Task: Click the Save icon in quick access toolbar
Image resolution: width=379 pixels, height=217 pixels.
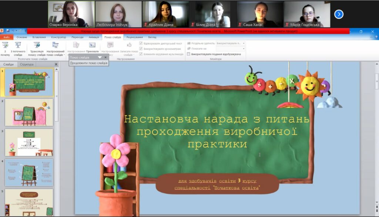Action: point(8,31)
